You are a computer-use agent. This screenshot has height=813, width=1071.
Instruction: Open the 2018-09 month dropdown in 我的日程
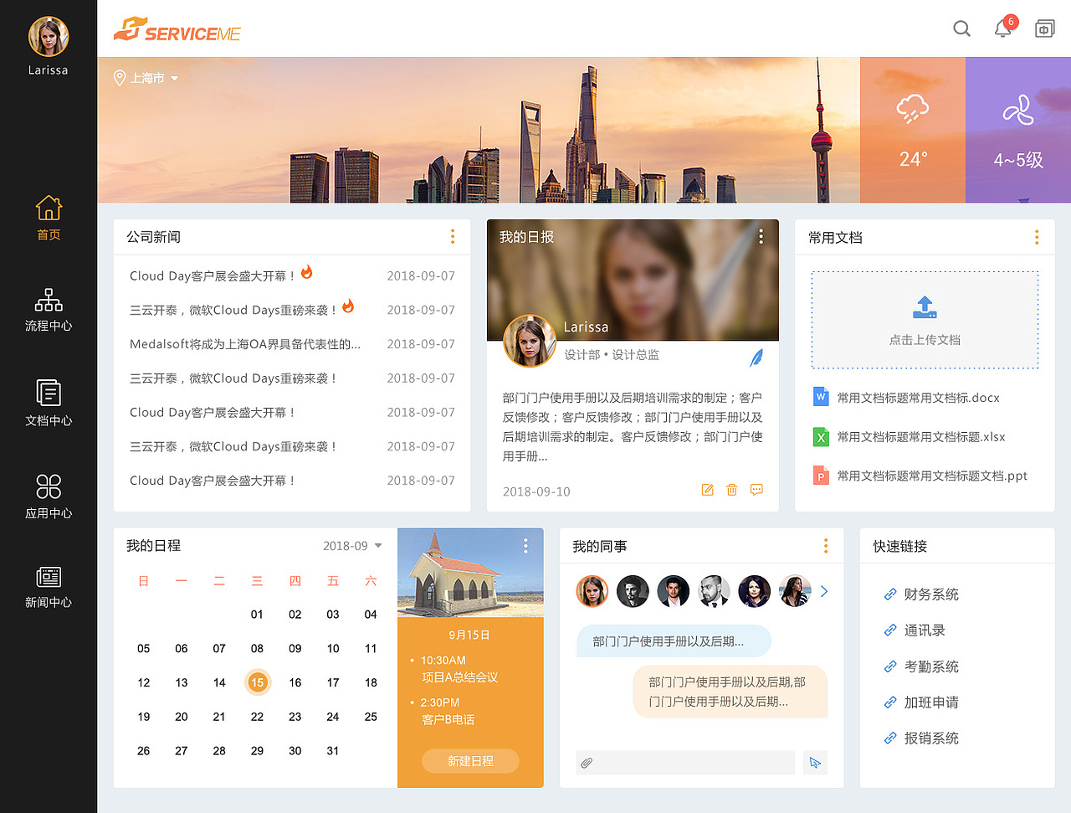(352, 545)
